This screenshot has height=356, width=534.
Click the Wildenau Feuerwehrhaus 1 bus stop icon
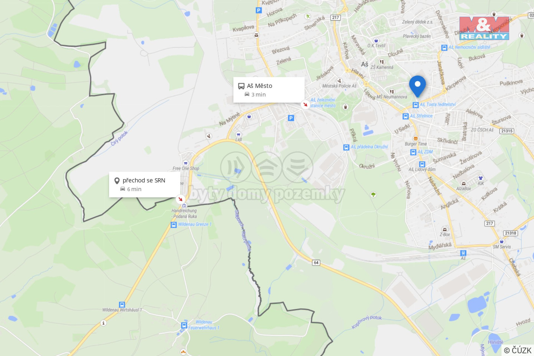click(184, 325)
